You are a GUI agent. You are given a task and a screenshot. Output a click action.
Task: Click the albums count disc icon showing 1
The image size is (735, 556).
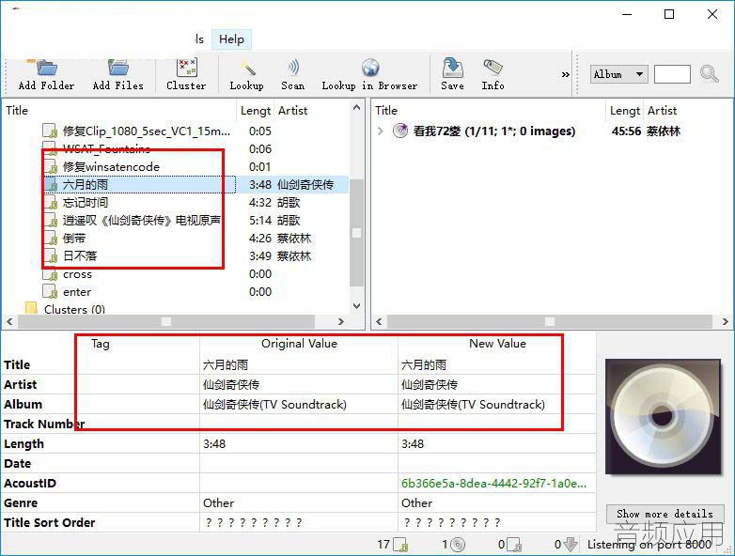click(x=457, y=545)
